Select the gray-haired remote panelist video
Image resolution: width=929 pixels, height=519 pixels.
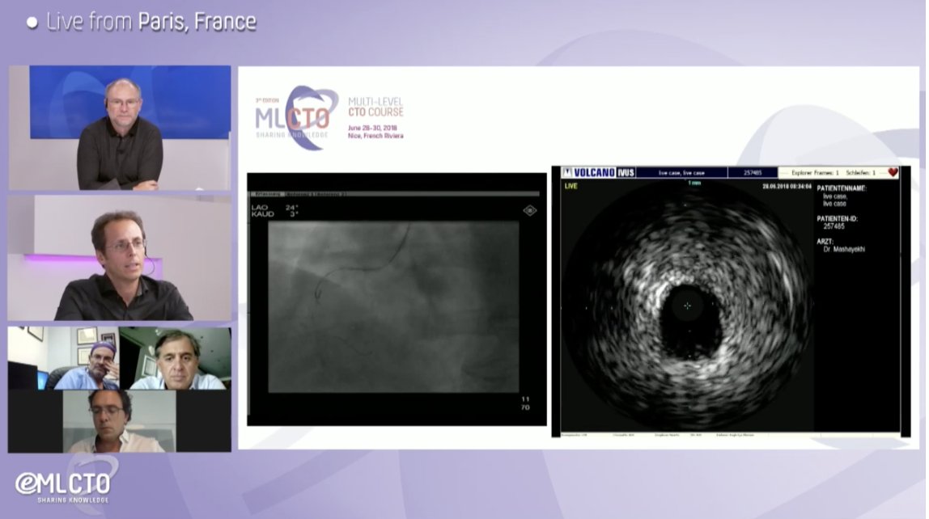pyautogui.click(x=176, y=359)
